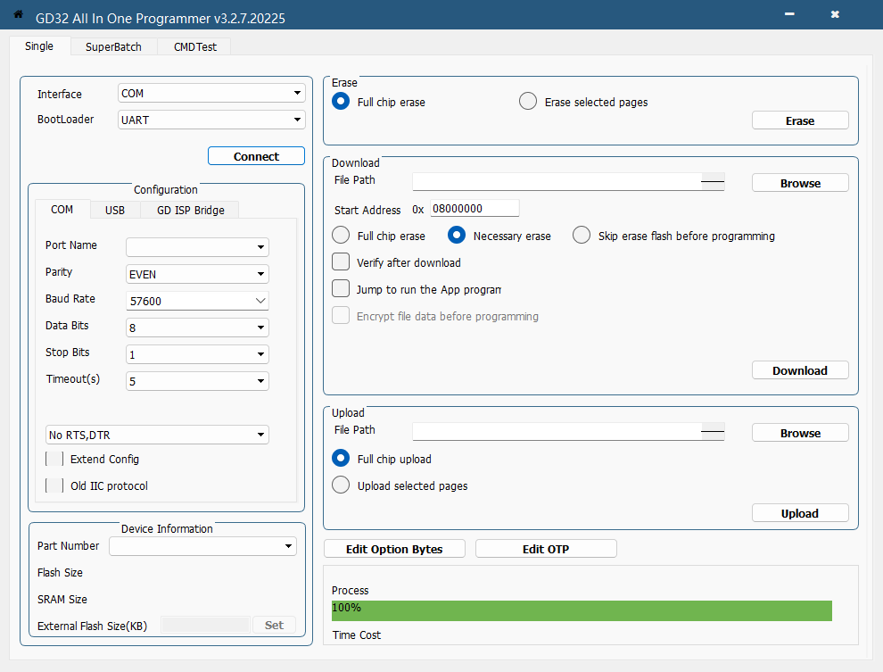Click the Upload File Path field
Image resolution: width=883 pixels, height=672 pixels.
(568, 432)
